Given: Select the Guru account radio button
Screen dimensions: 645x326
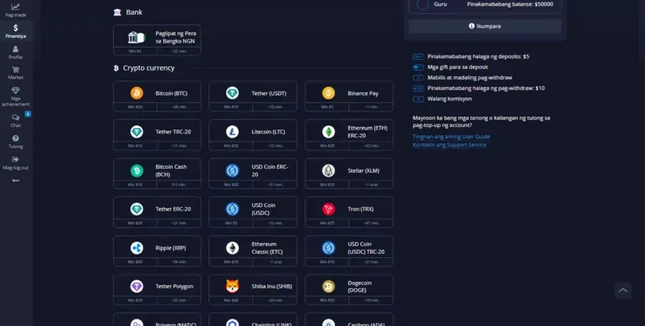Looking at the screenshot, I should (423, 4).
